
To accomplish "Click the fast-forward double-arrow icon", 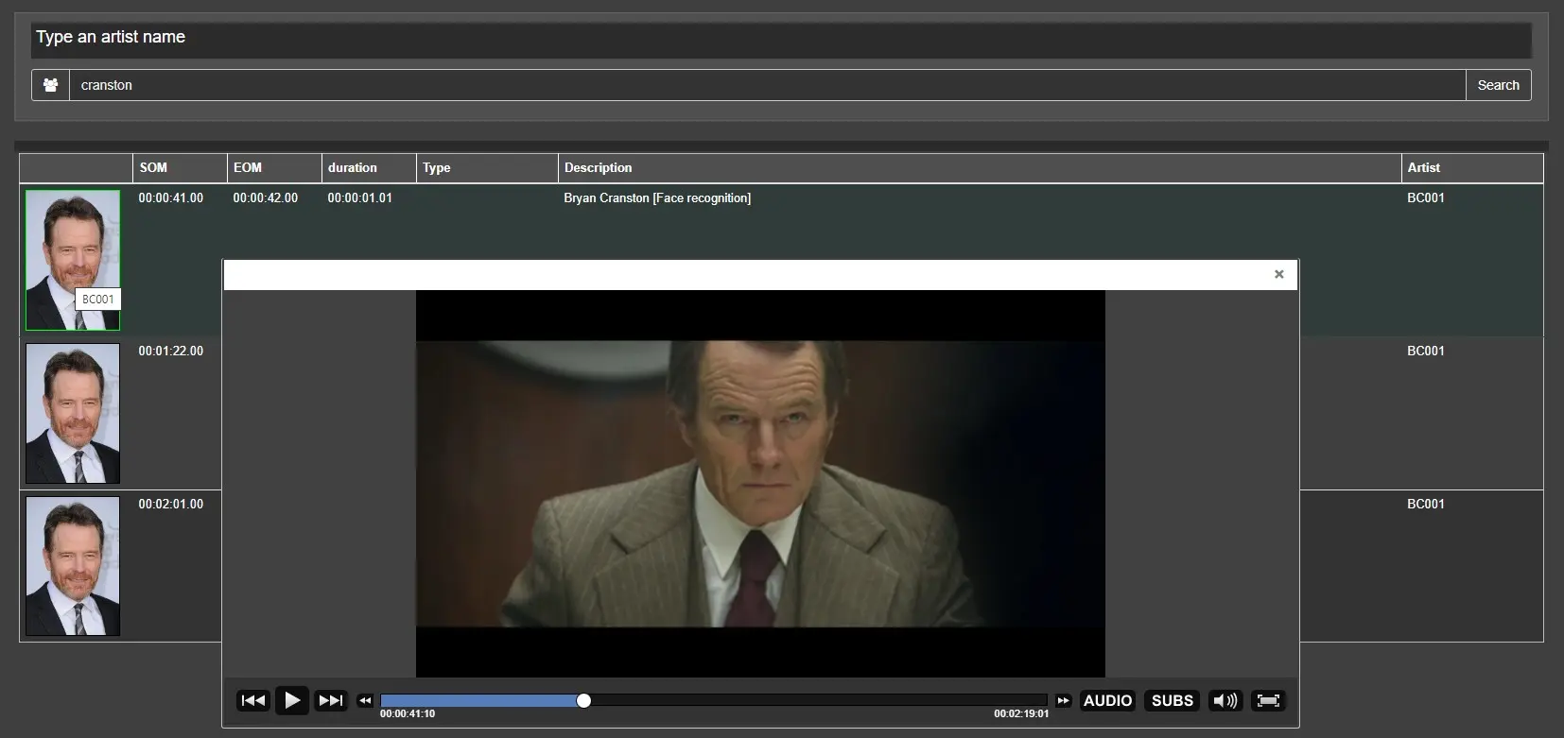I will coord(1063,700).
